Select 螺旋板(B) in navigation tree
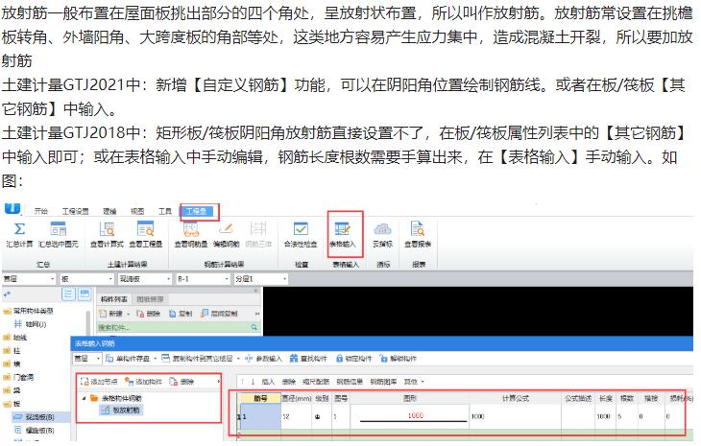The width and height of the screenshot is (701, 446). click(35, 431)
